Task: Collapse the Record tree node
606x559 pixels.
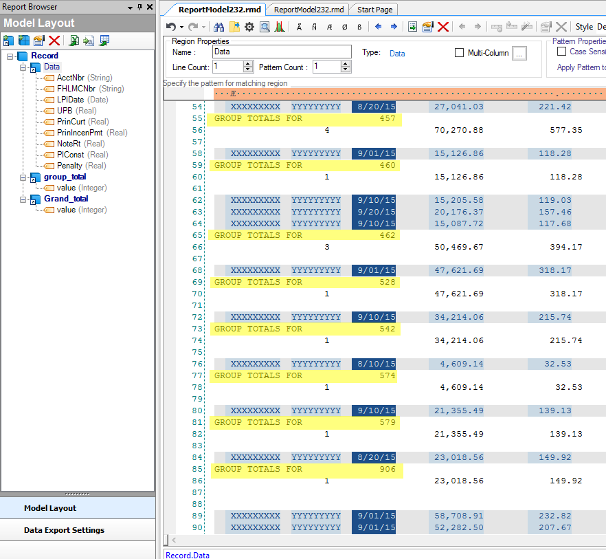Action: point(10,56)
